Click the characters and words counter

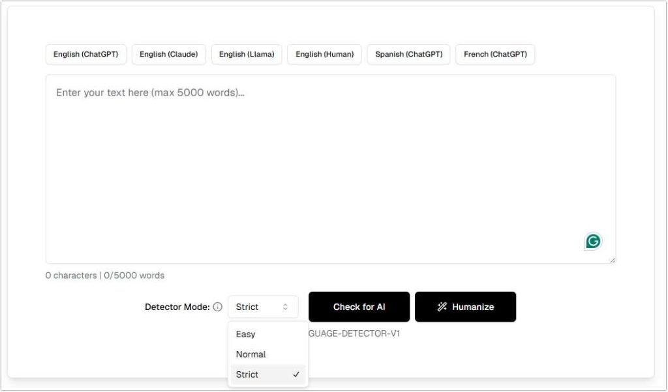pos(105,275)
